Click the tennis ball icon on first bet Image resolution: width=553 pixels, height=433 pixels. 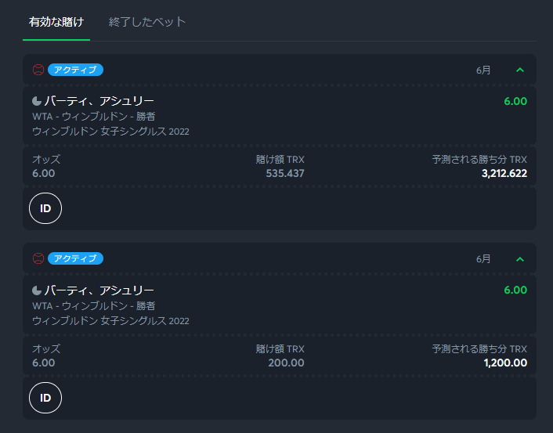pos(38,70)
